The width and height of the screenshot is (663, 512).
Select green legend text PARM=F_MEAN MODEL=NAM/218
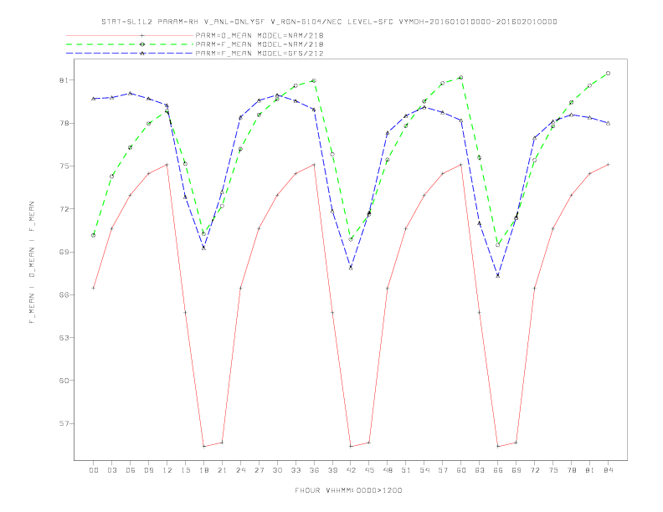coord(260,44)
